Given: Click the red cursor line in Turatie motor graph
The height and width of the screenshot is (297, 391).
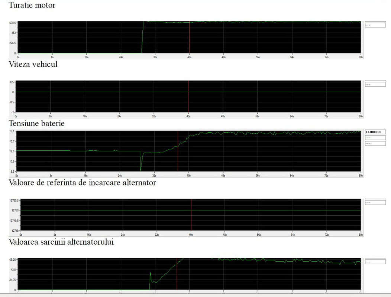Looking at the screenshot, I should pos(190,37).
